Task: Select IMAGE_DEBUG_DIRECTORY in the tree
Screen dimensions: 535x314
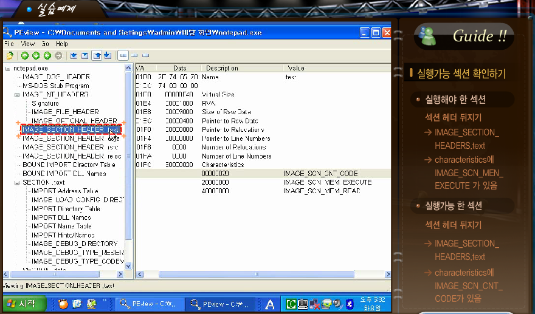Action: (x=75, y=244)
